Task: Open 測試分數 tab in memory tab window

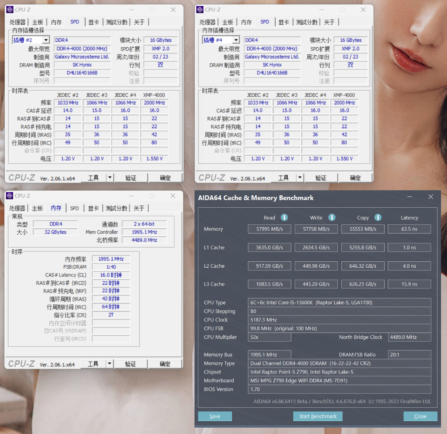Action: [x=116, y=208]
